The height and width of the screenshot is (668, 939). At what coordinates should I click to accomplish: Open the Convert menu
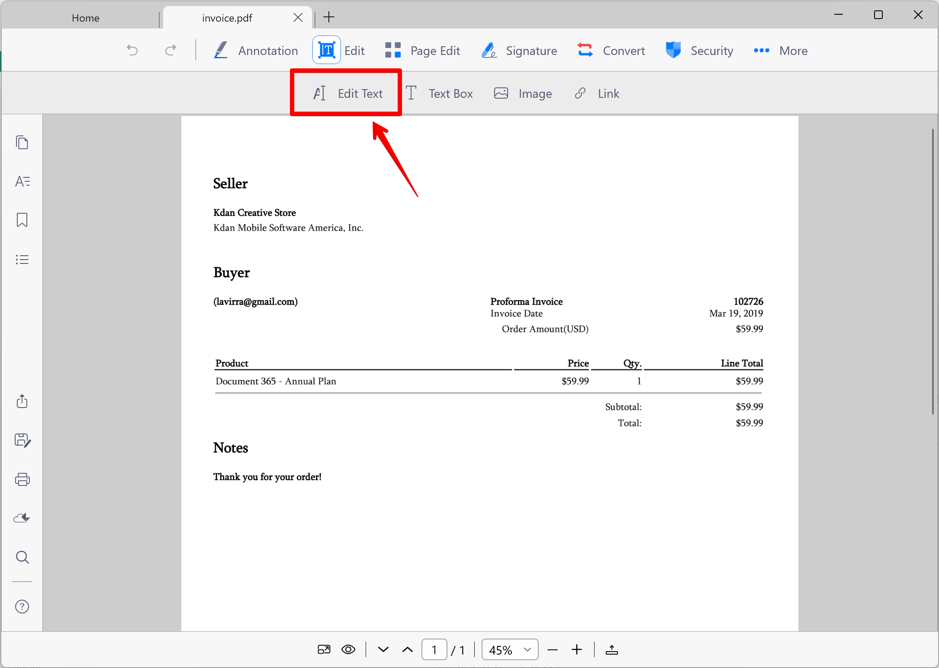(611, 51)
